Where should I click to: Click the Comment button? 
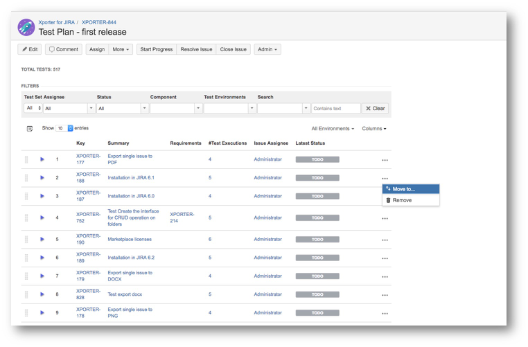coord(64,49)
